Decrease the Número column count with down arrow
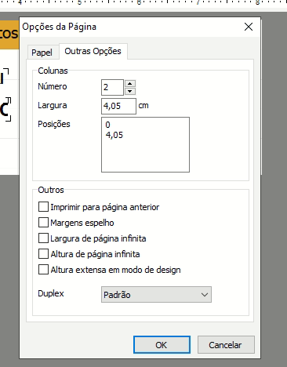Viewport: 287px width, 367px height. point(130,91)
